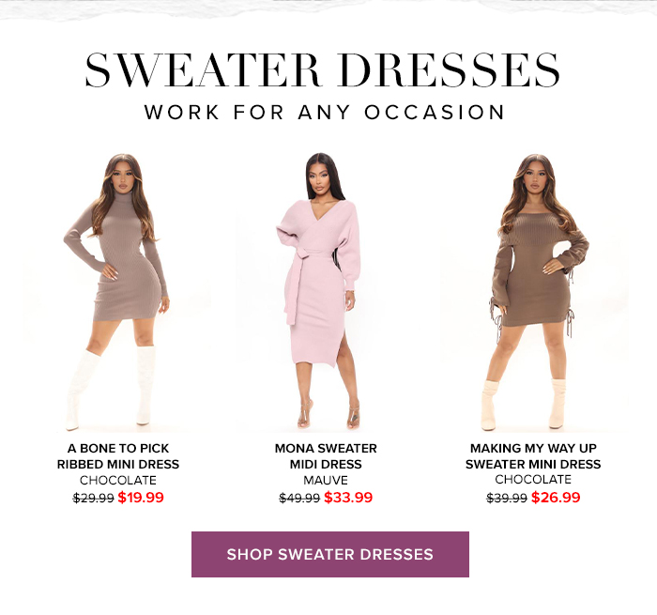The height and width of the screenshot is (615, 657).
Task: Click the cream ankle boots on third model
Action: tap(524, 405)
